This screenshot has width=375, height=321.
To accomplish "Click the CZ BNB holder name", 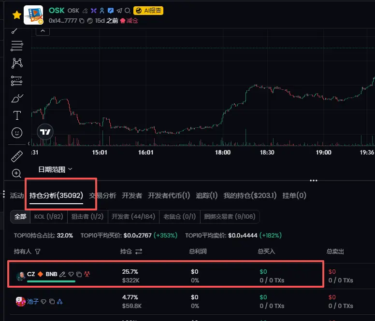I will point(42,274).
